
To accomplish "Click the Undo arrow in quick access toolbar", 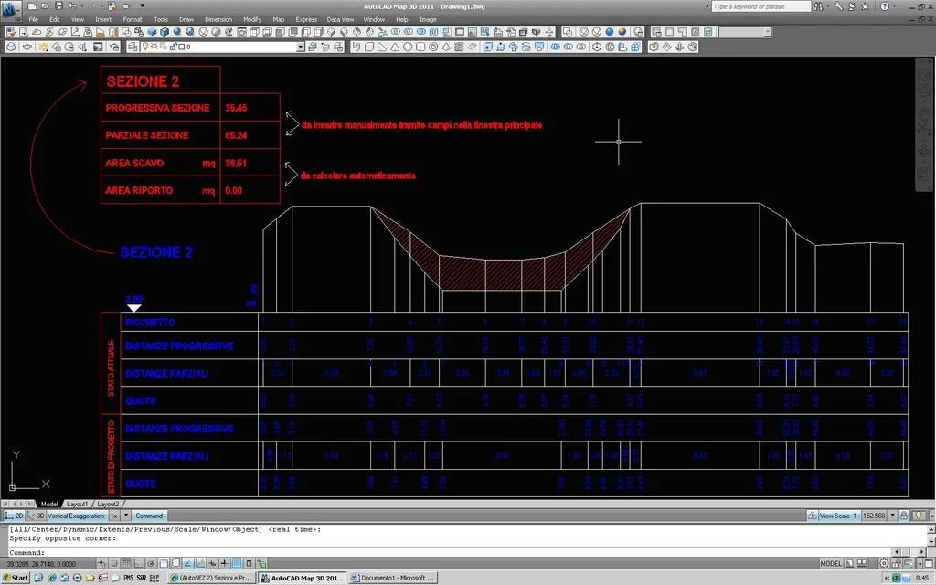I will pyautogui.click(x=71, y=6).
